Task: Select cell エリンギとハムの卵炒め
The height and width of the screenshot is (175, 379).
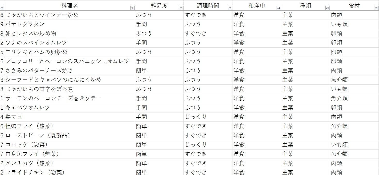Action: 70,52
